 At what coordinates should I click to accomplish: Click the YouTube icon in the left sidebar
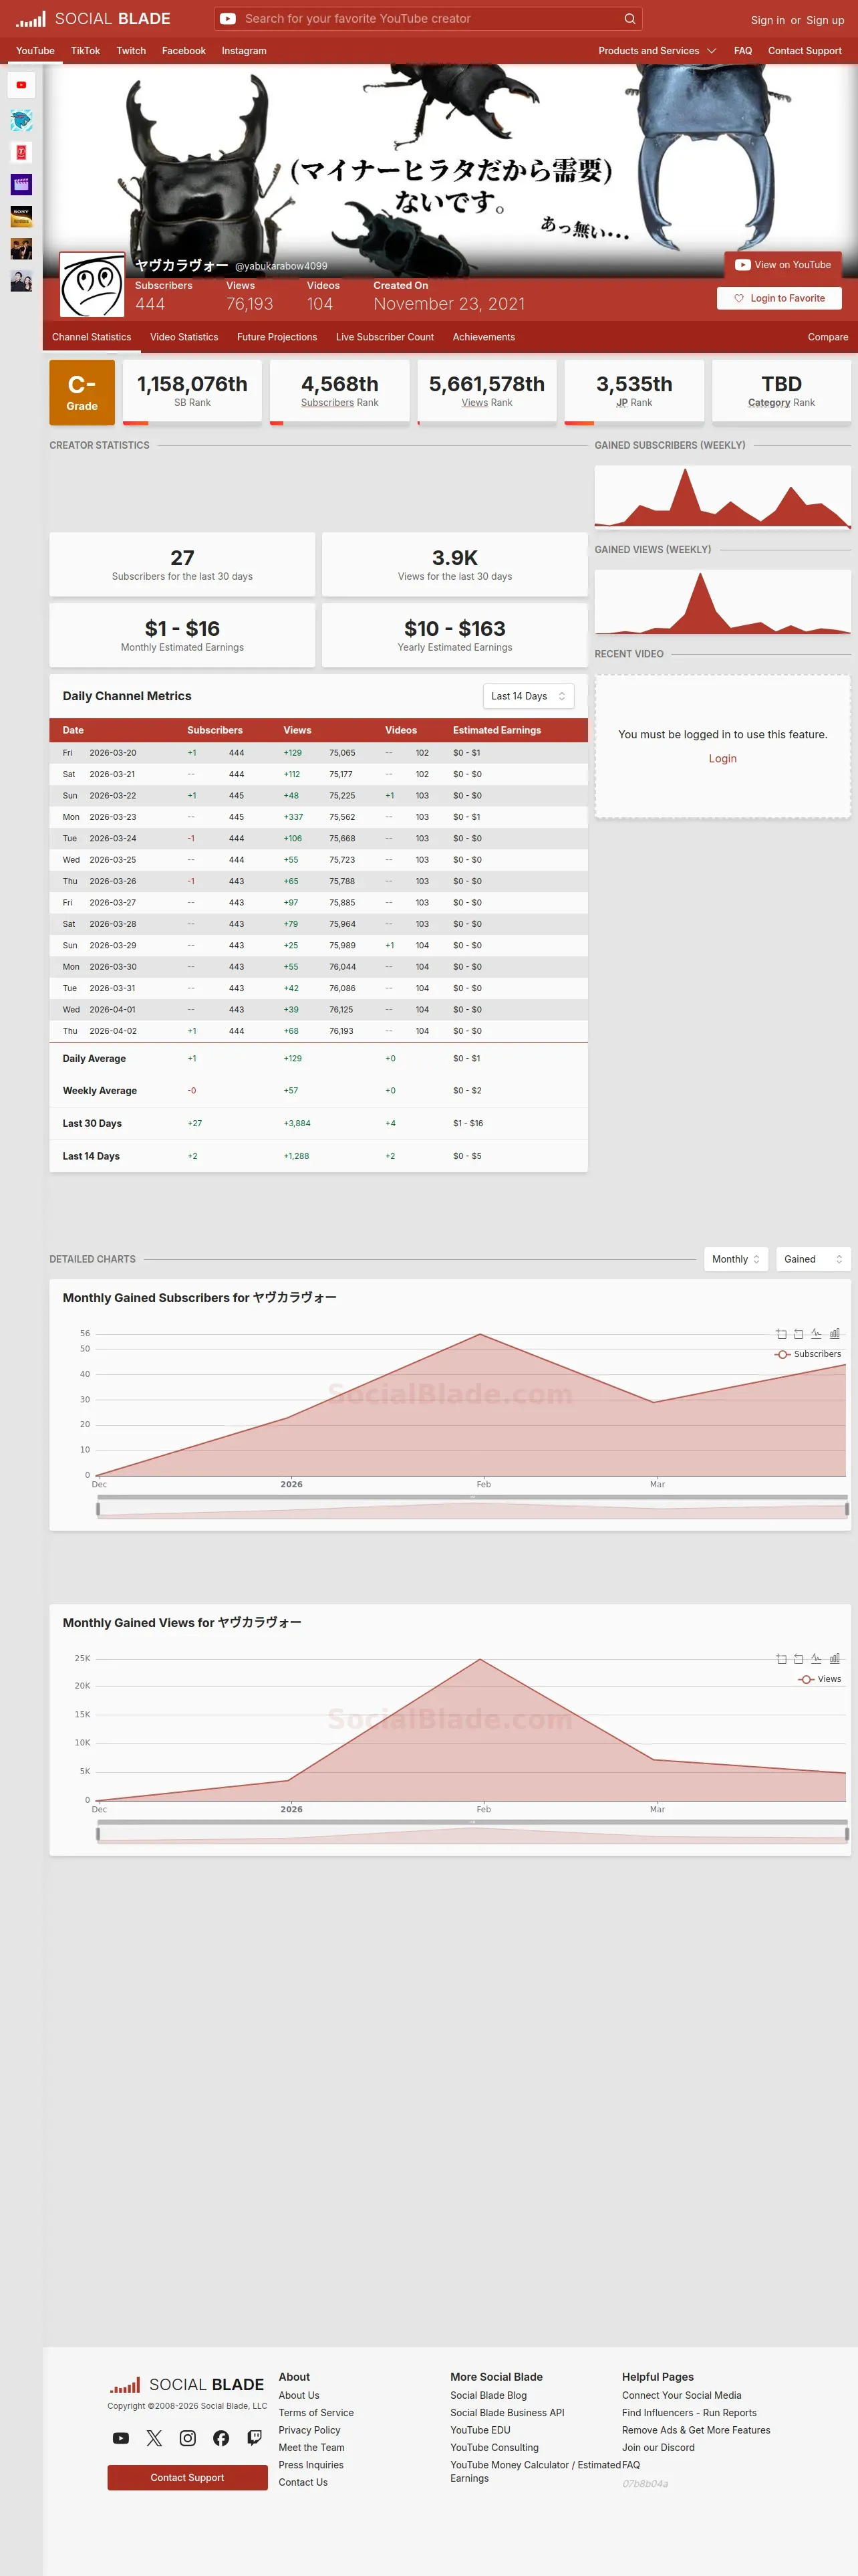tap(21, 85)
